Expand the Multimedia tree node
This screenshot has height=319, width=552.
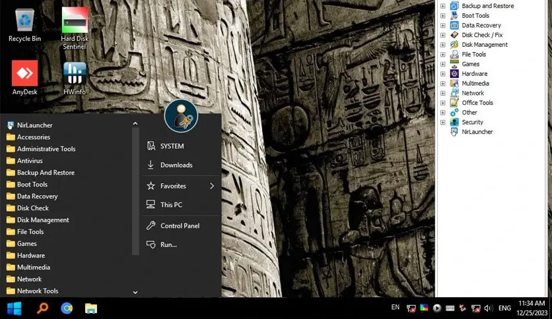point(443,83)
